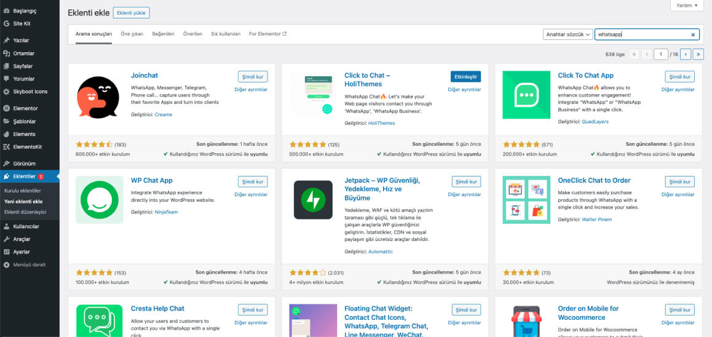Open Diğer ayrıntılar for Joinchat
Screen dimensions: 712x337
(x=251, y=89)
